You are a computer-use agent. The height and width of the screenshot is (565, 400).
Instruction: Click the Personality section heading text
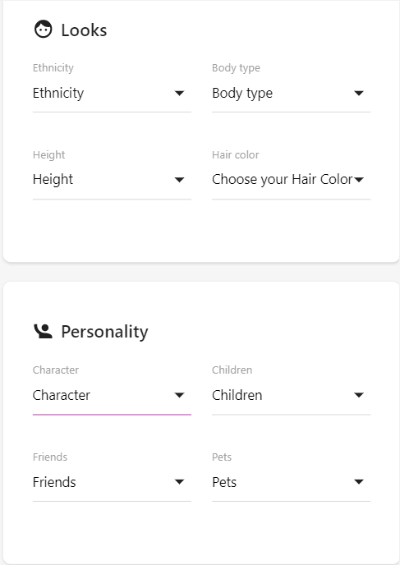104,332
